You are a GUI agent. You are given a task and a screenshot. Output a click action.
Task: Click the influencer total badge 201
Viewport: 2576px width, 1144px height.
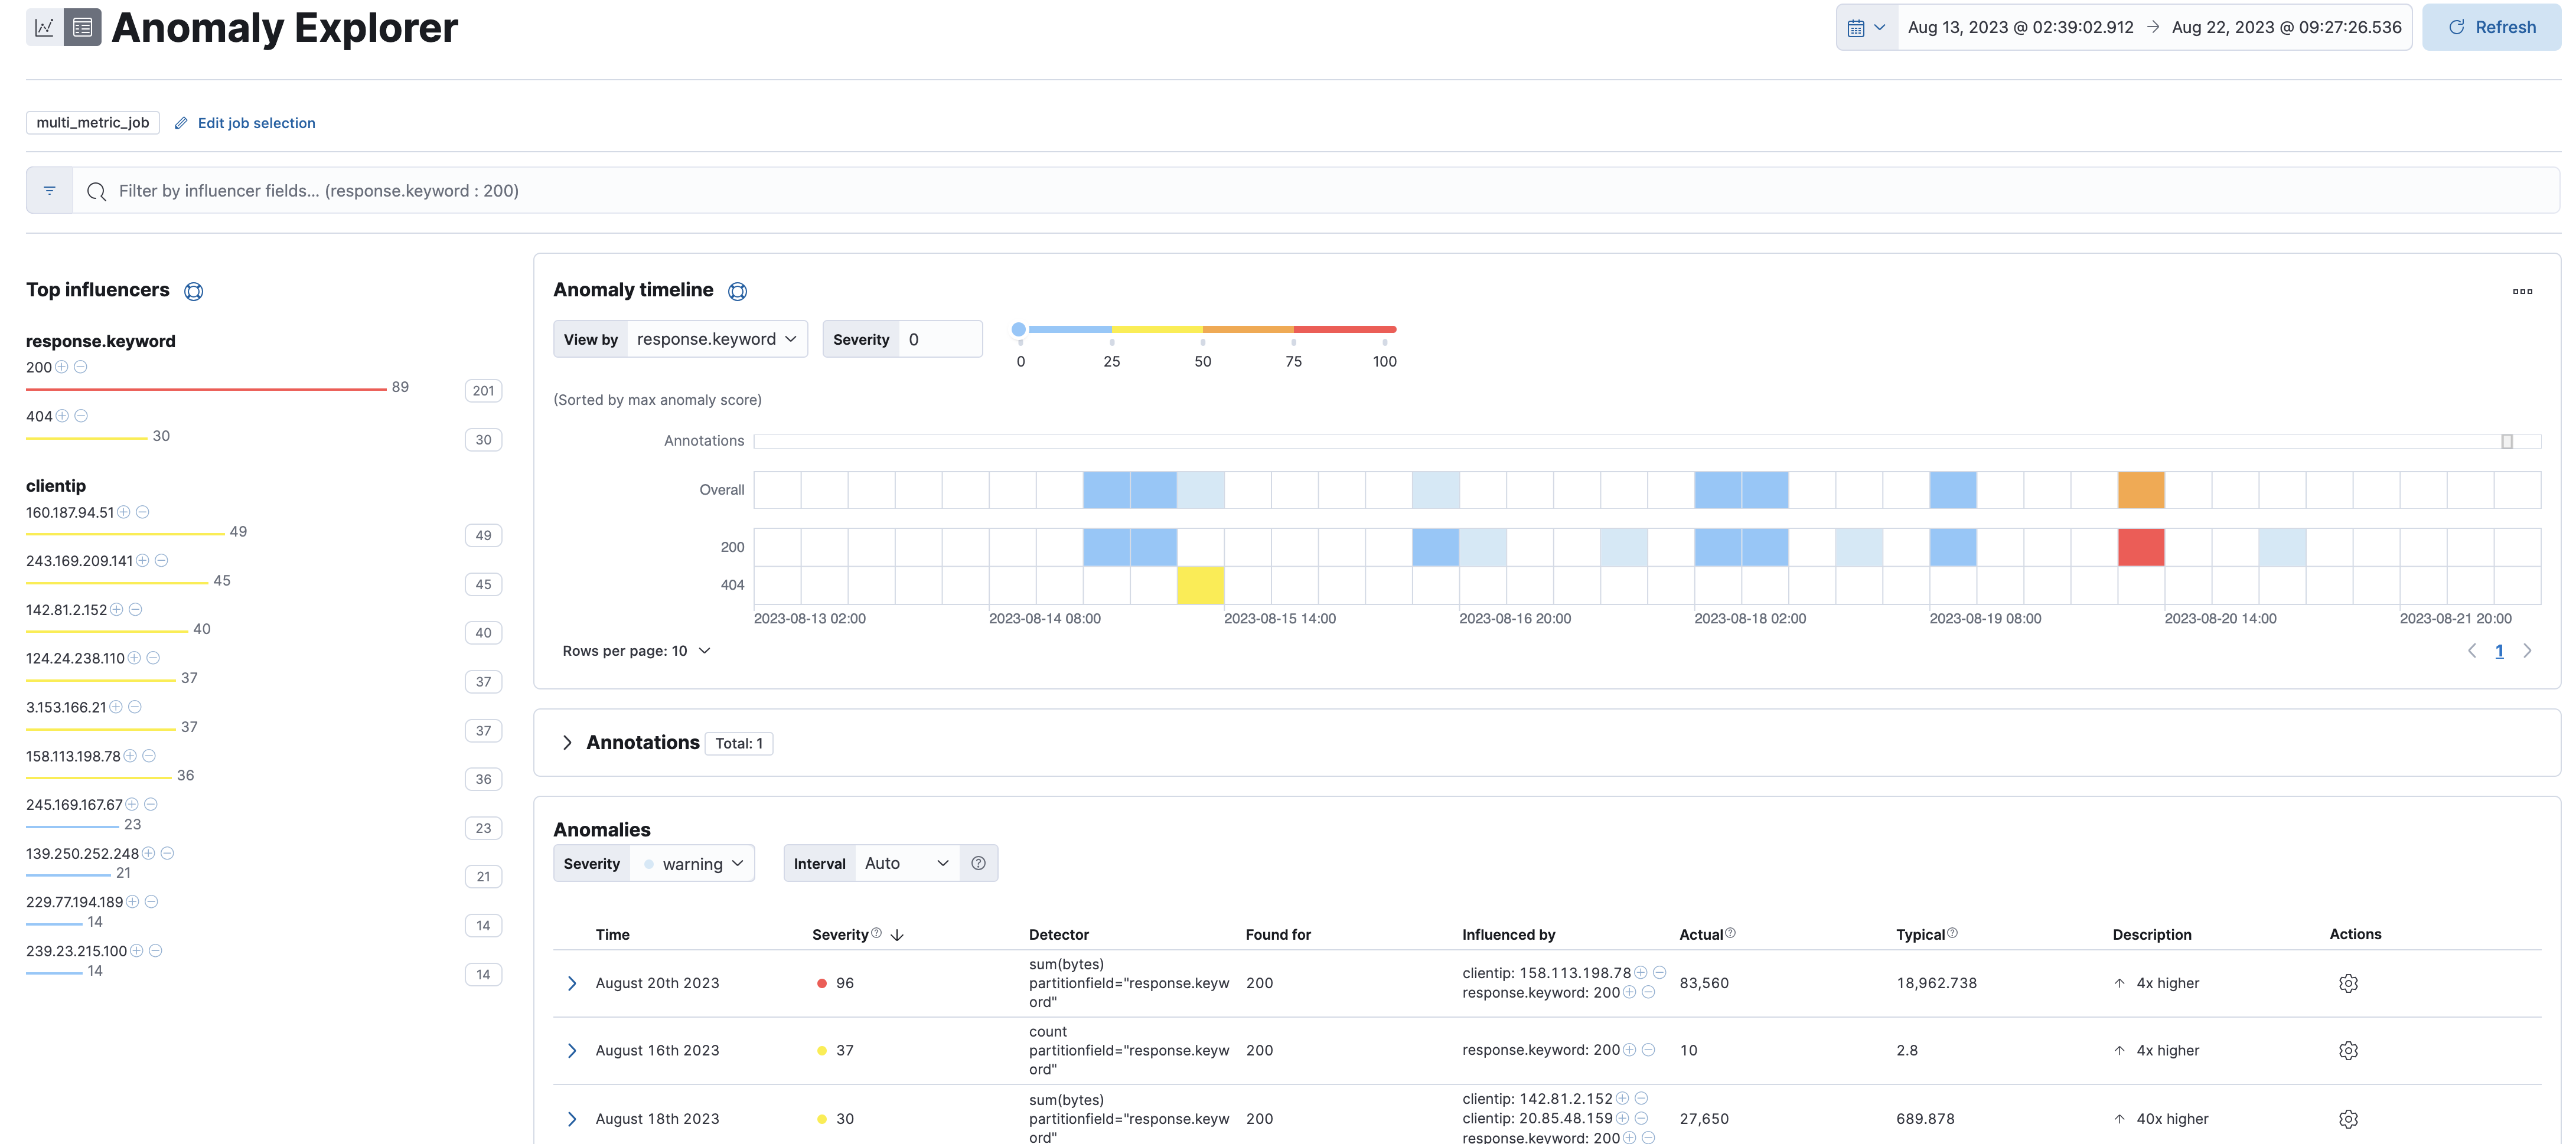coord(484,390)
